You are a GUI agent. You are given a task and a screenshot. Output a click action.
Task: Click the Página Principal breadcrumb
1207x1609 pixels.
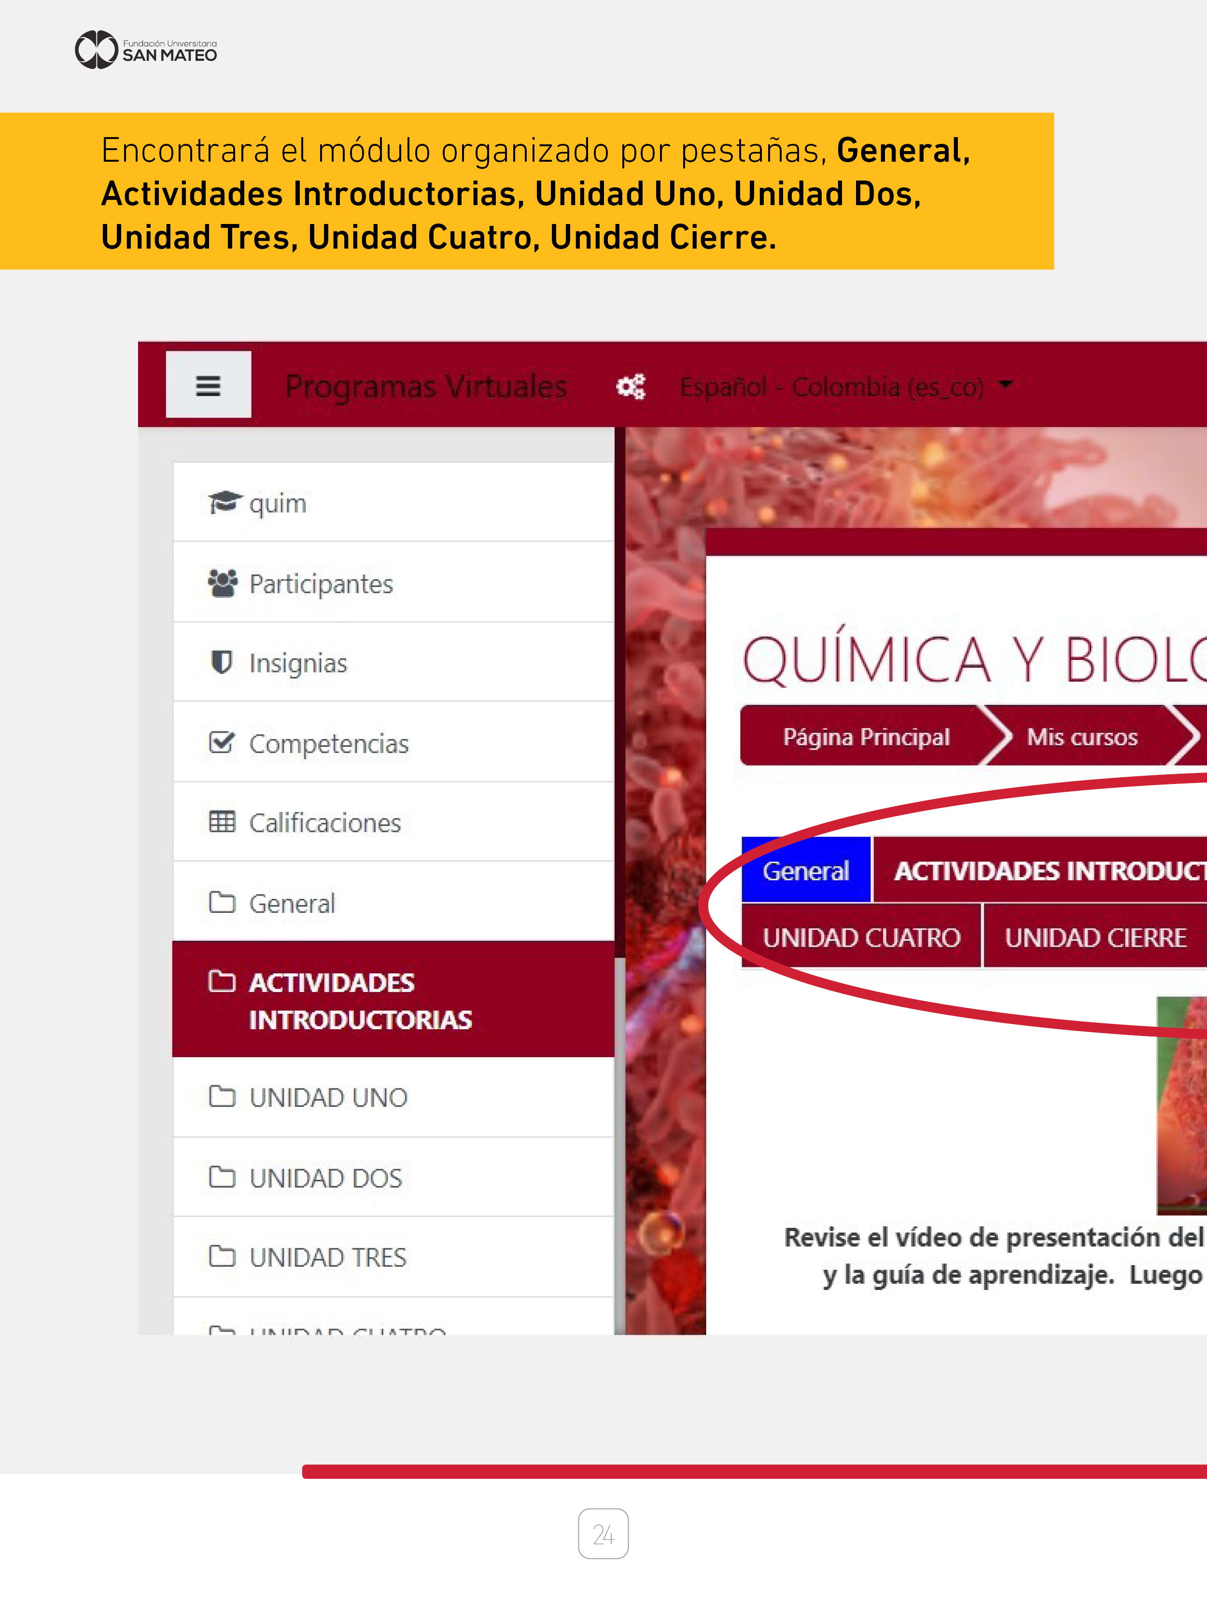tap(866, 737)
